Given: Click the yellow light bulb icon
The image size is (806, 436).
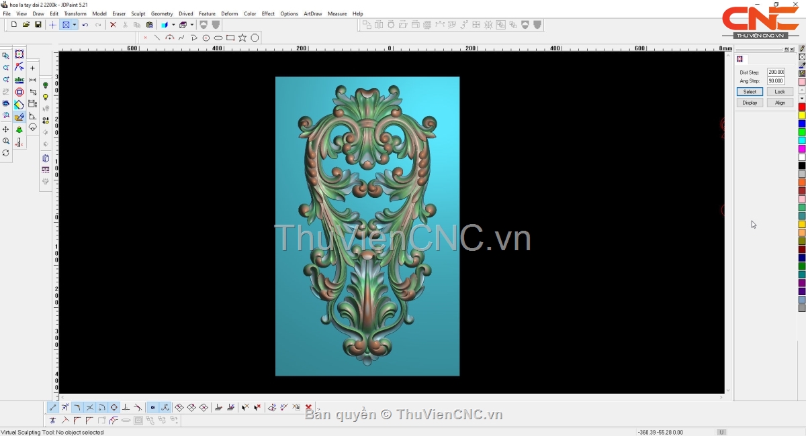Looking at the screenshot, I should point(46,97).
